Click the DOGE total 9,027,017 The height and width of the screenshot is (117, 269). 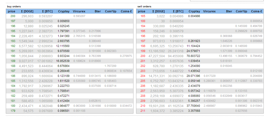pos(26,61)
